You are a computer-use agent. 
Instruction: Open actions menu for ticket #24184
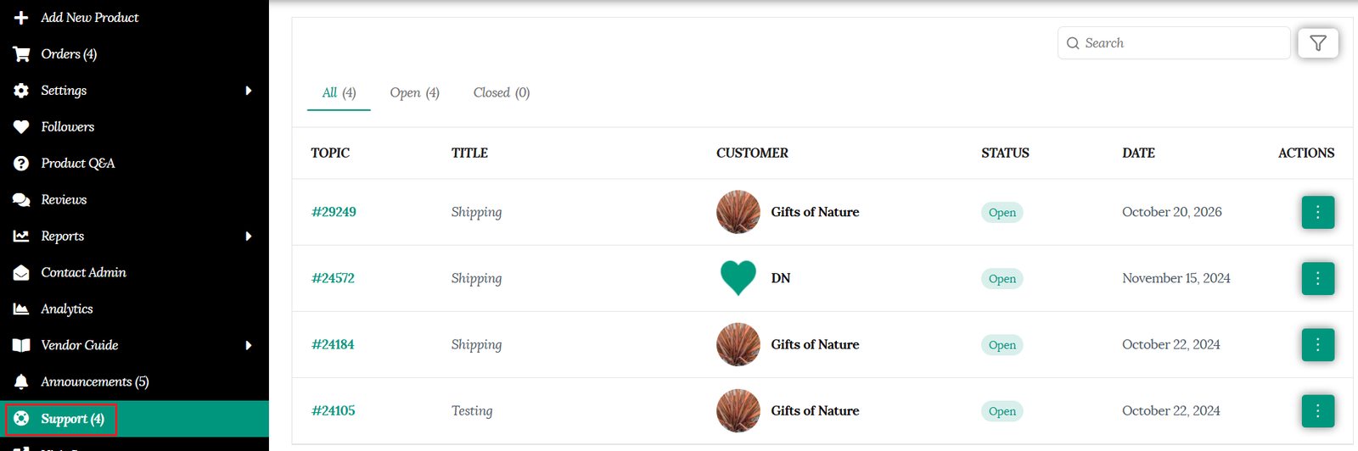(x=1318, y=344)
